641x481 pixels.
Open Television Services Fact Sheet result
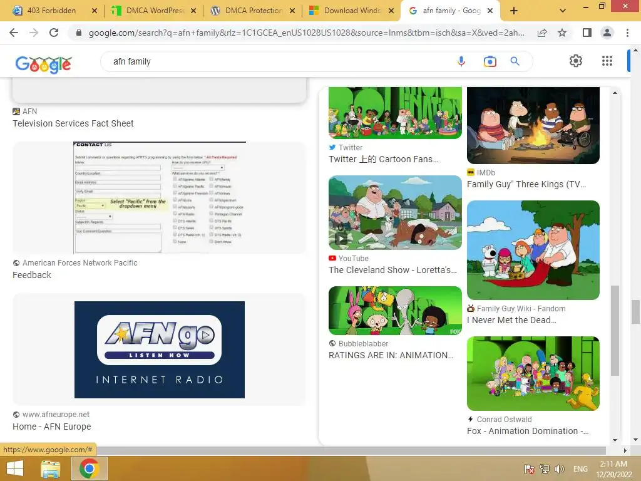point(73,123)
